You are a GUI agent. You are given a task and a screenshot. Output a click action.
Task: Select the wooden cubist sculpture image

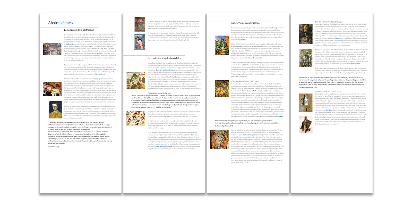click(x=306, y=124)
